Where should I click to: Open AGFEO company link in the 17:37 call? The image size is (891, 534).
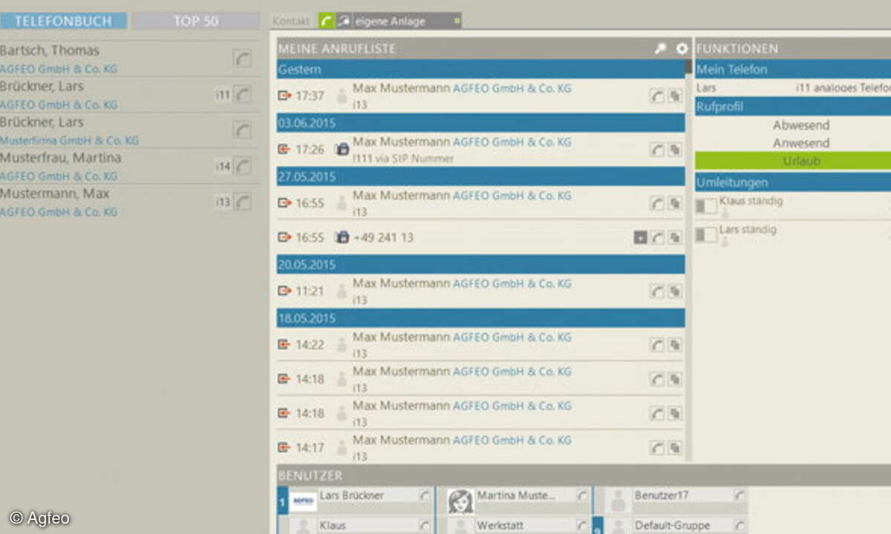[x=512, y=88]
